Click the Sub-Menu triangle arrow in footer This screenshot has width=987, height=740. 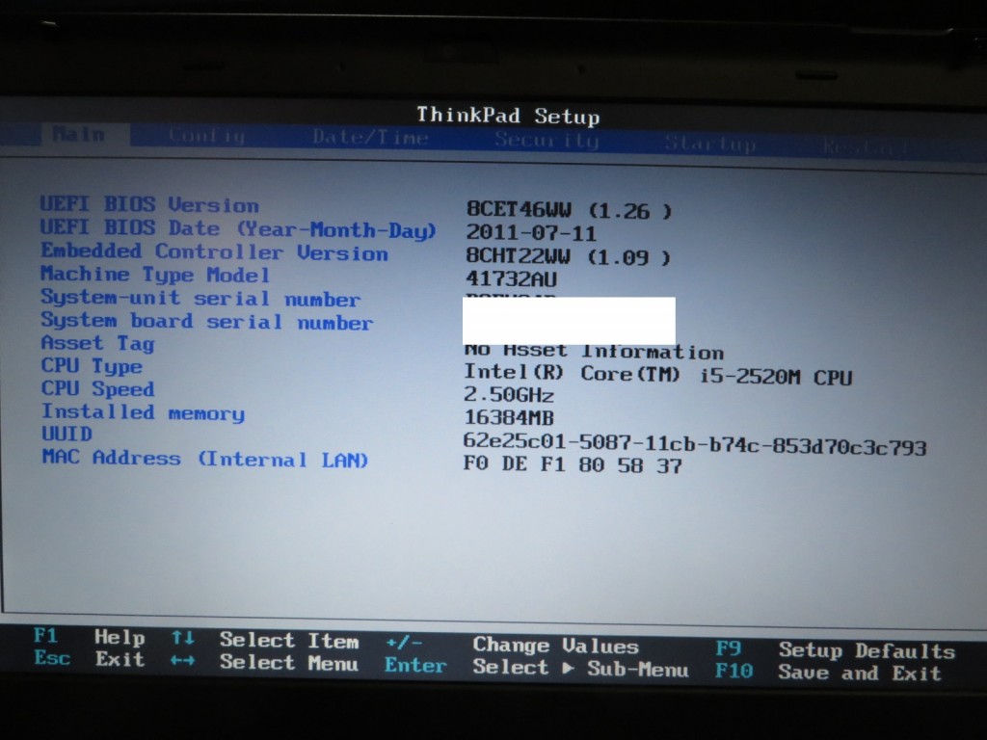point(568,668)
